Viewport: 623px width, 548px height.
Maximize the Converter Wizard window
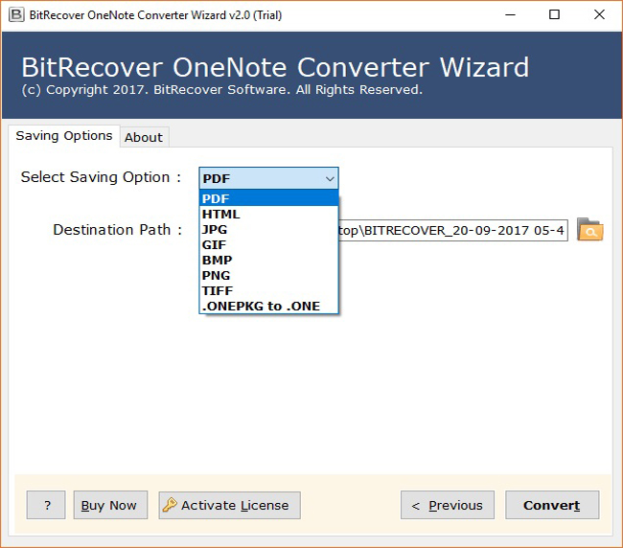click(554, 15)
